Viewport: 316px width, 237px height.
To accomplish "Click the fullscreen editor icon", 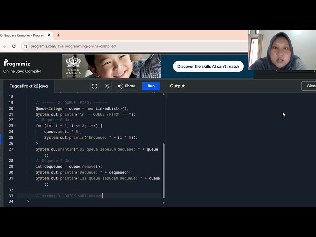I will pyautogui.click(x=94, y=86).
